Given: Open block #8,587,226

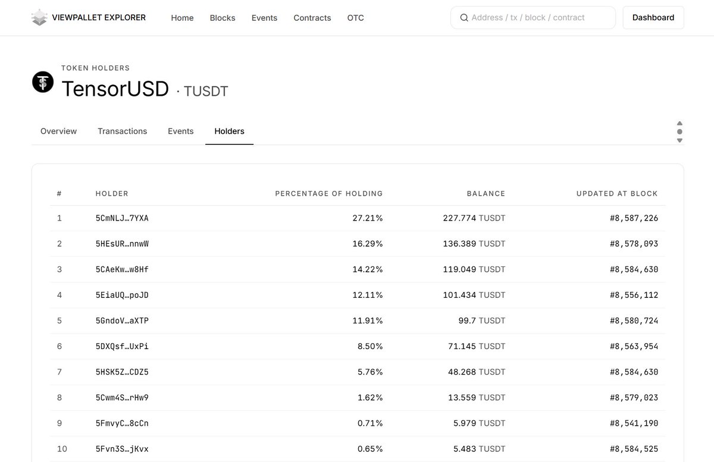Looking at the screenshot, I should pyautogui.click(x=634, y=218).
